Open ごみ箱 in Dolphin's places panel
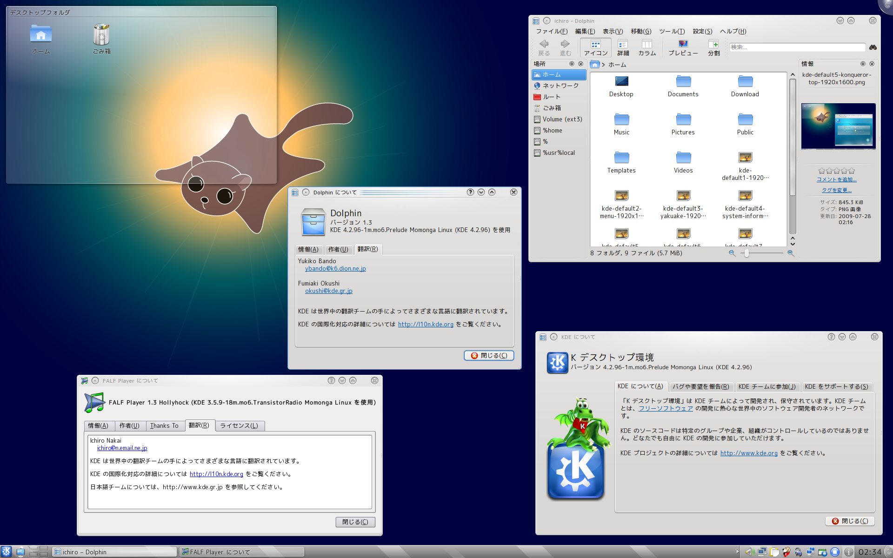This screenshot has width=893, height=558. pos(559,108)
